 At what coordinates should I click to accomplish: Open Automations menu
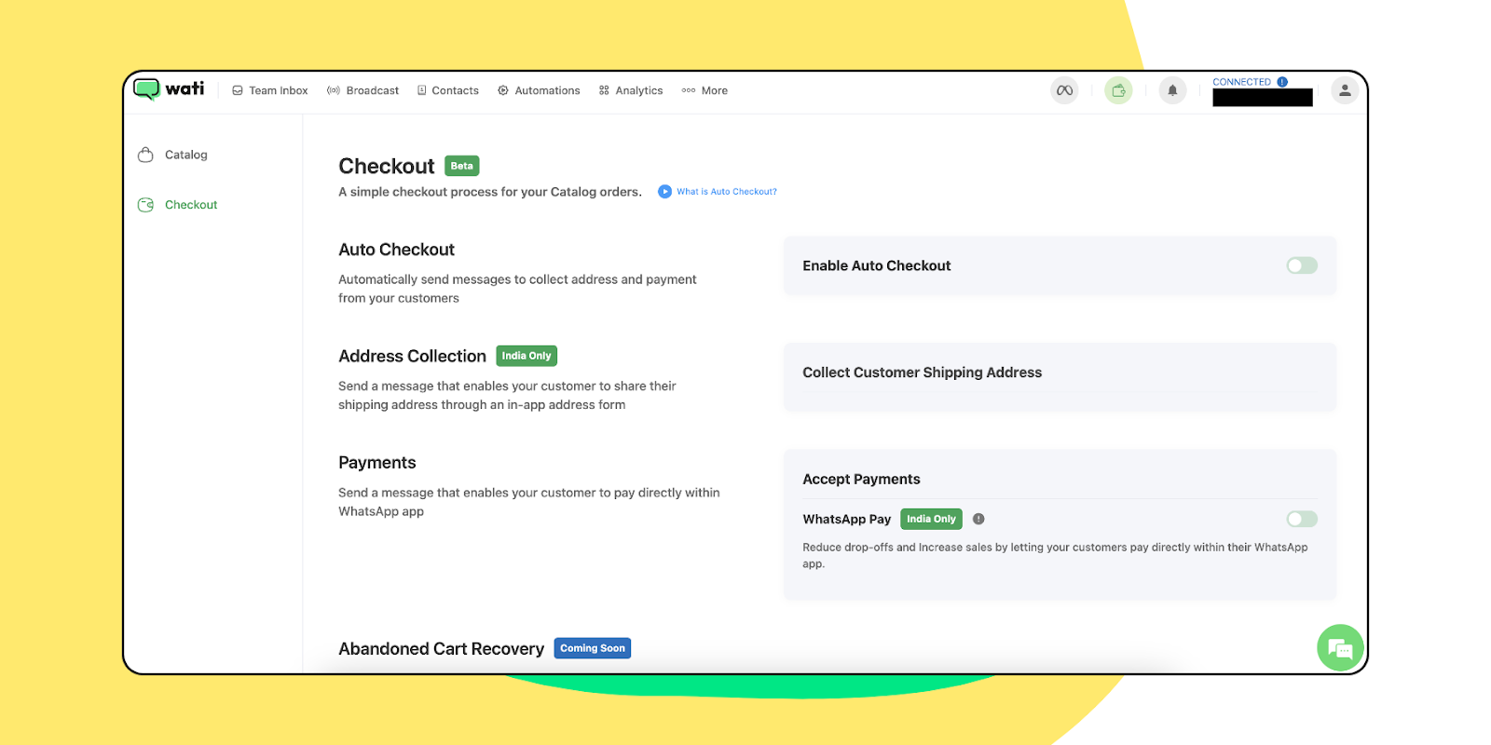pyautogui.click(x=539, y=90)
